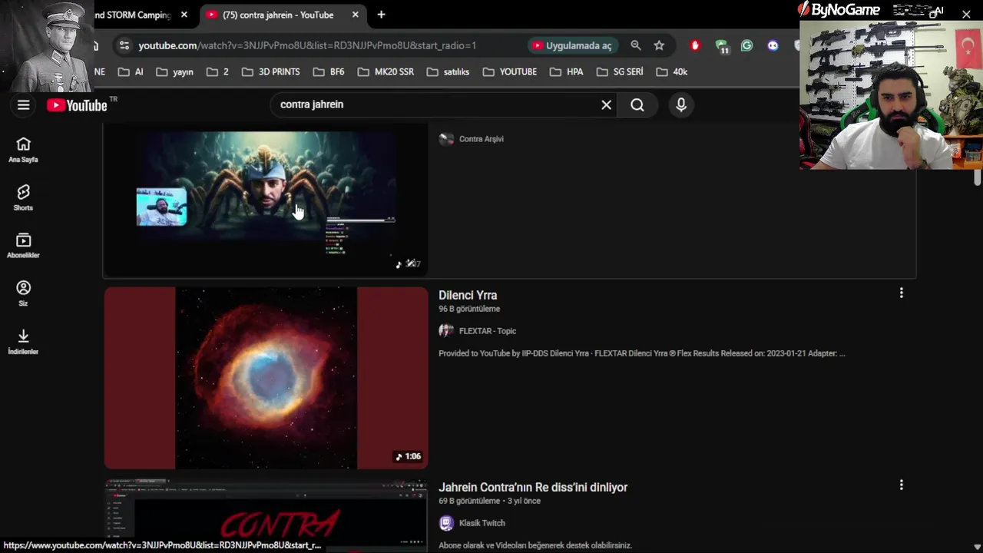Open the 3D PRINTS bookmarks folder
The width and height of the screenshot is (983, 553).
270,71
